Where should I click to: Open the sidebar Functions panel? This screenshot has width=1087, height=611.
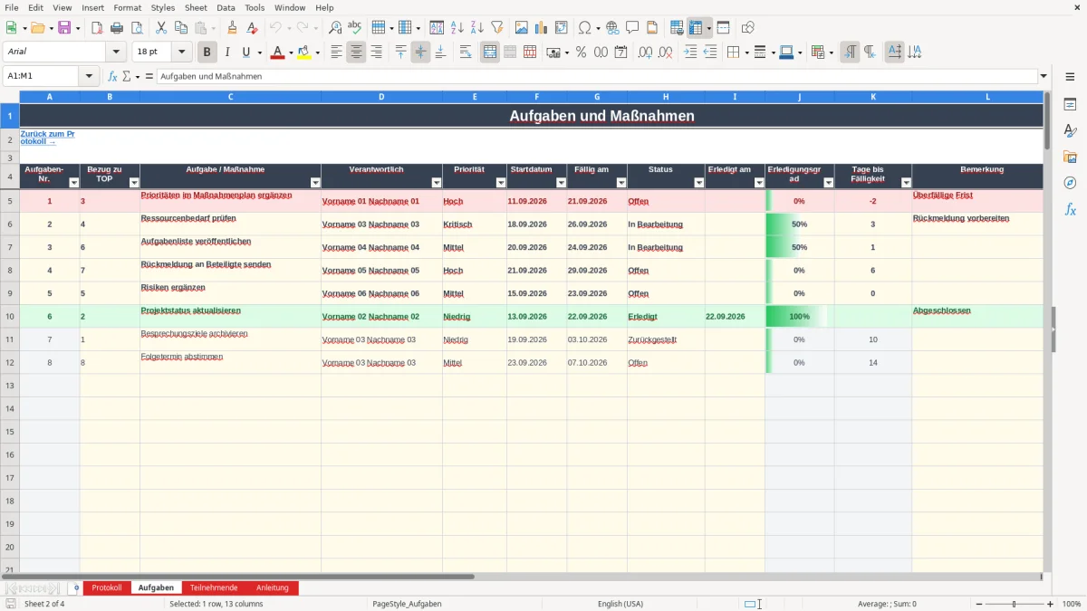click(x=1071, y=210)
